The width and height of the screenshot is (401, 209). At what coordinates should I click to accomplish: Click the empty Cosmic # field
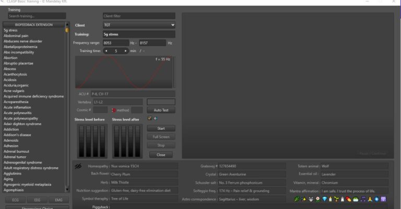coord(100,110)
